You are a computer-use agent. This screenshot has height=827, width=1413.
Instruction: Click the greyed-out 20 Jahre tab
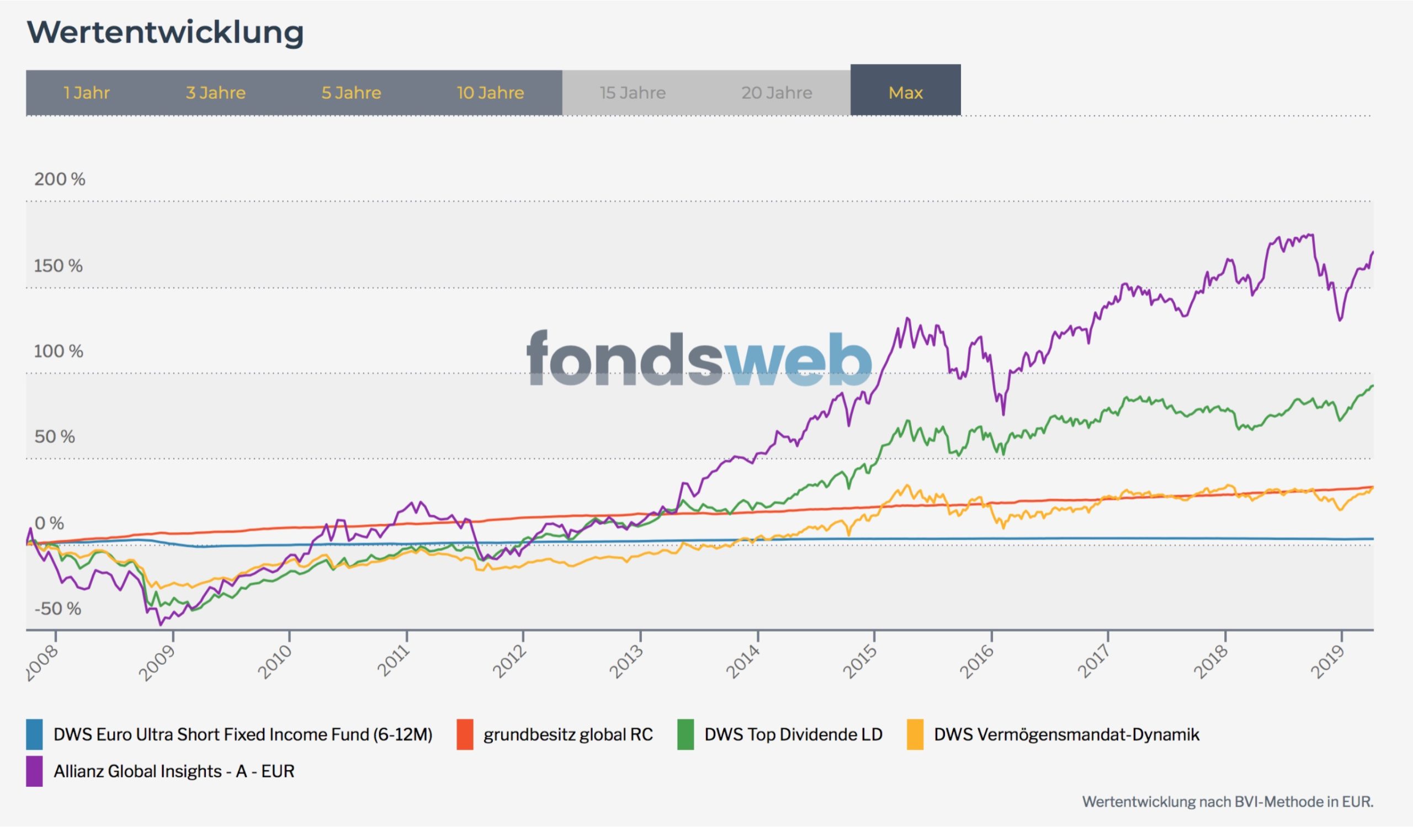tap(777, 93)
